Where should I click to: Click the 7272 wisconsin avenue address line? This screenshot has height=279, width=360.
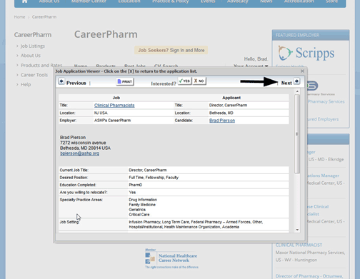click(83, 143)
